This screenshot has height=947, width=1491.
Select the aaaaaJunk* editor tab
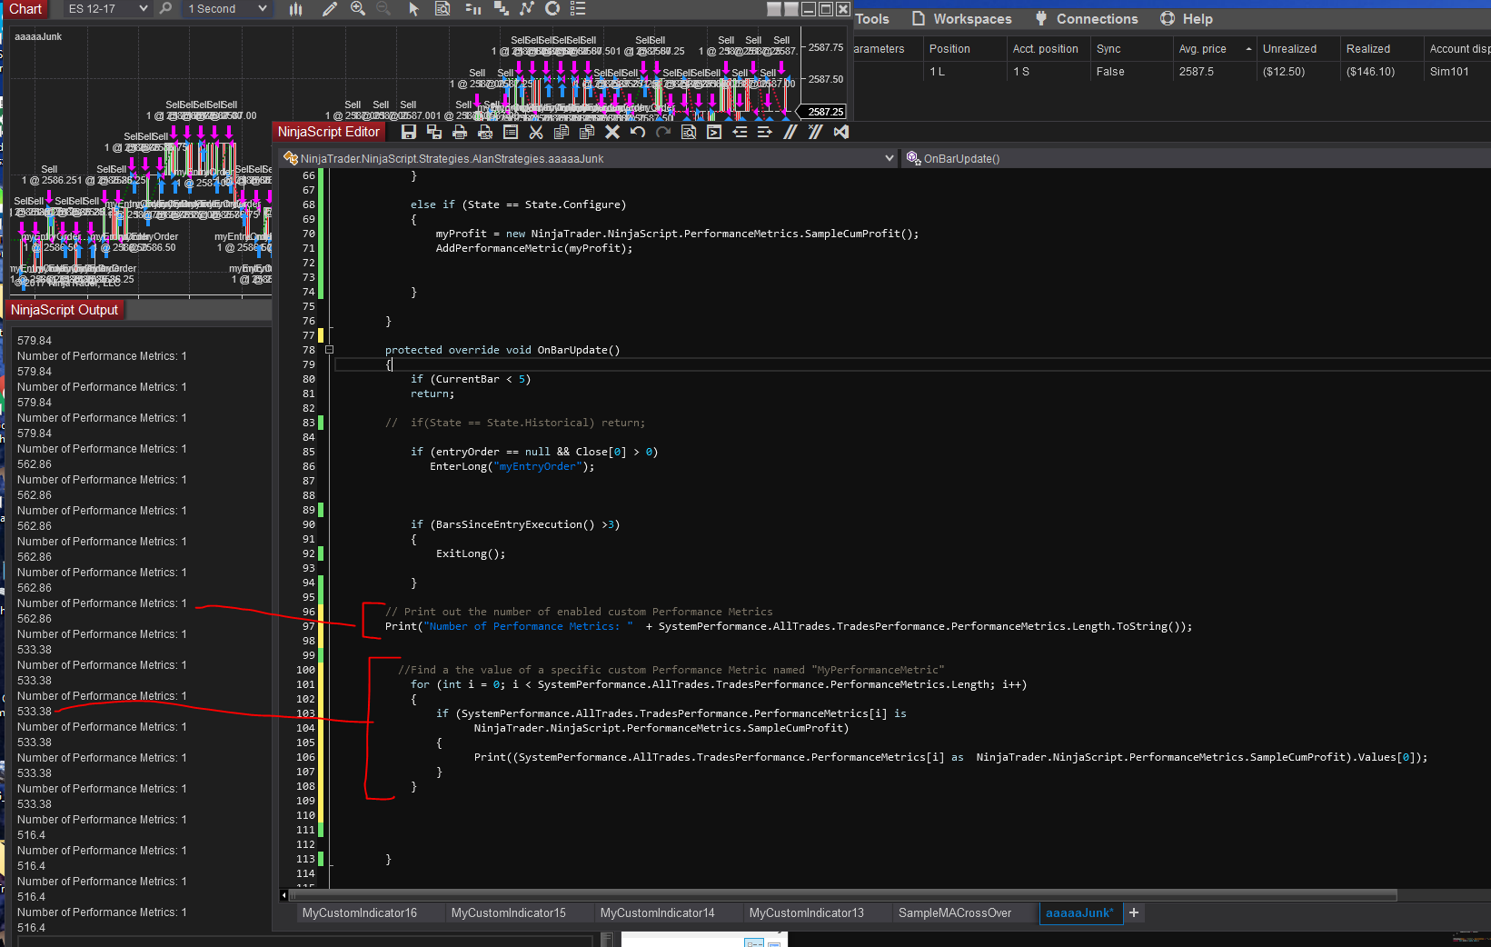(x=1080, y=912)
